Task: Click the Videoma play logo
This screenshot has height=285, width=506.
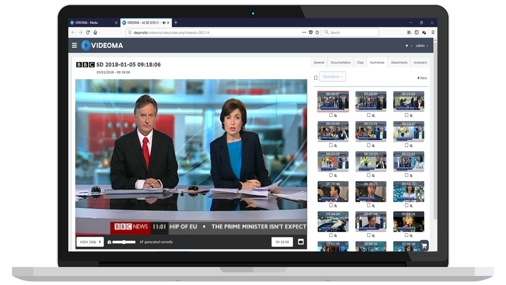Action: pyautogui.click(x=86, y=45)
